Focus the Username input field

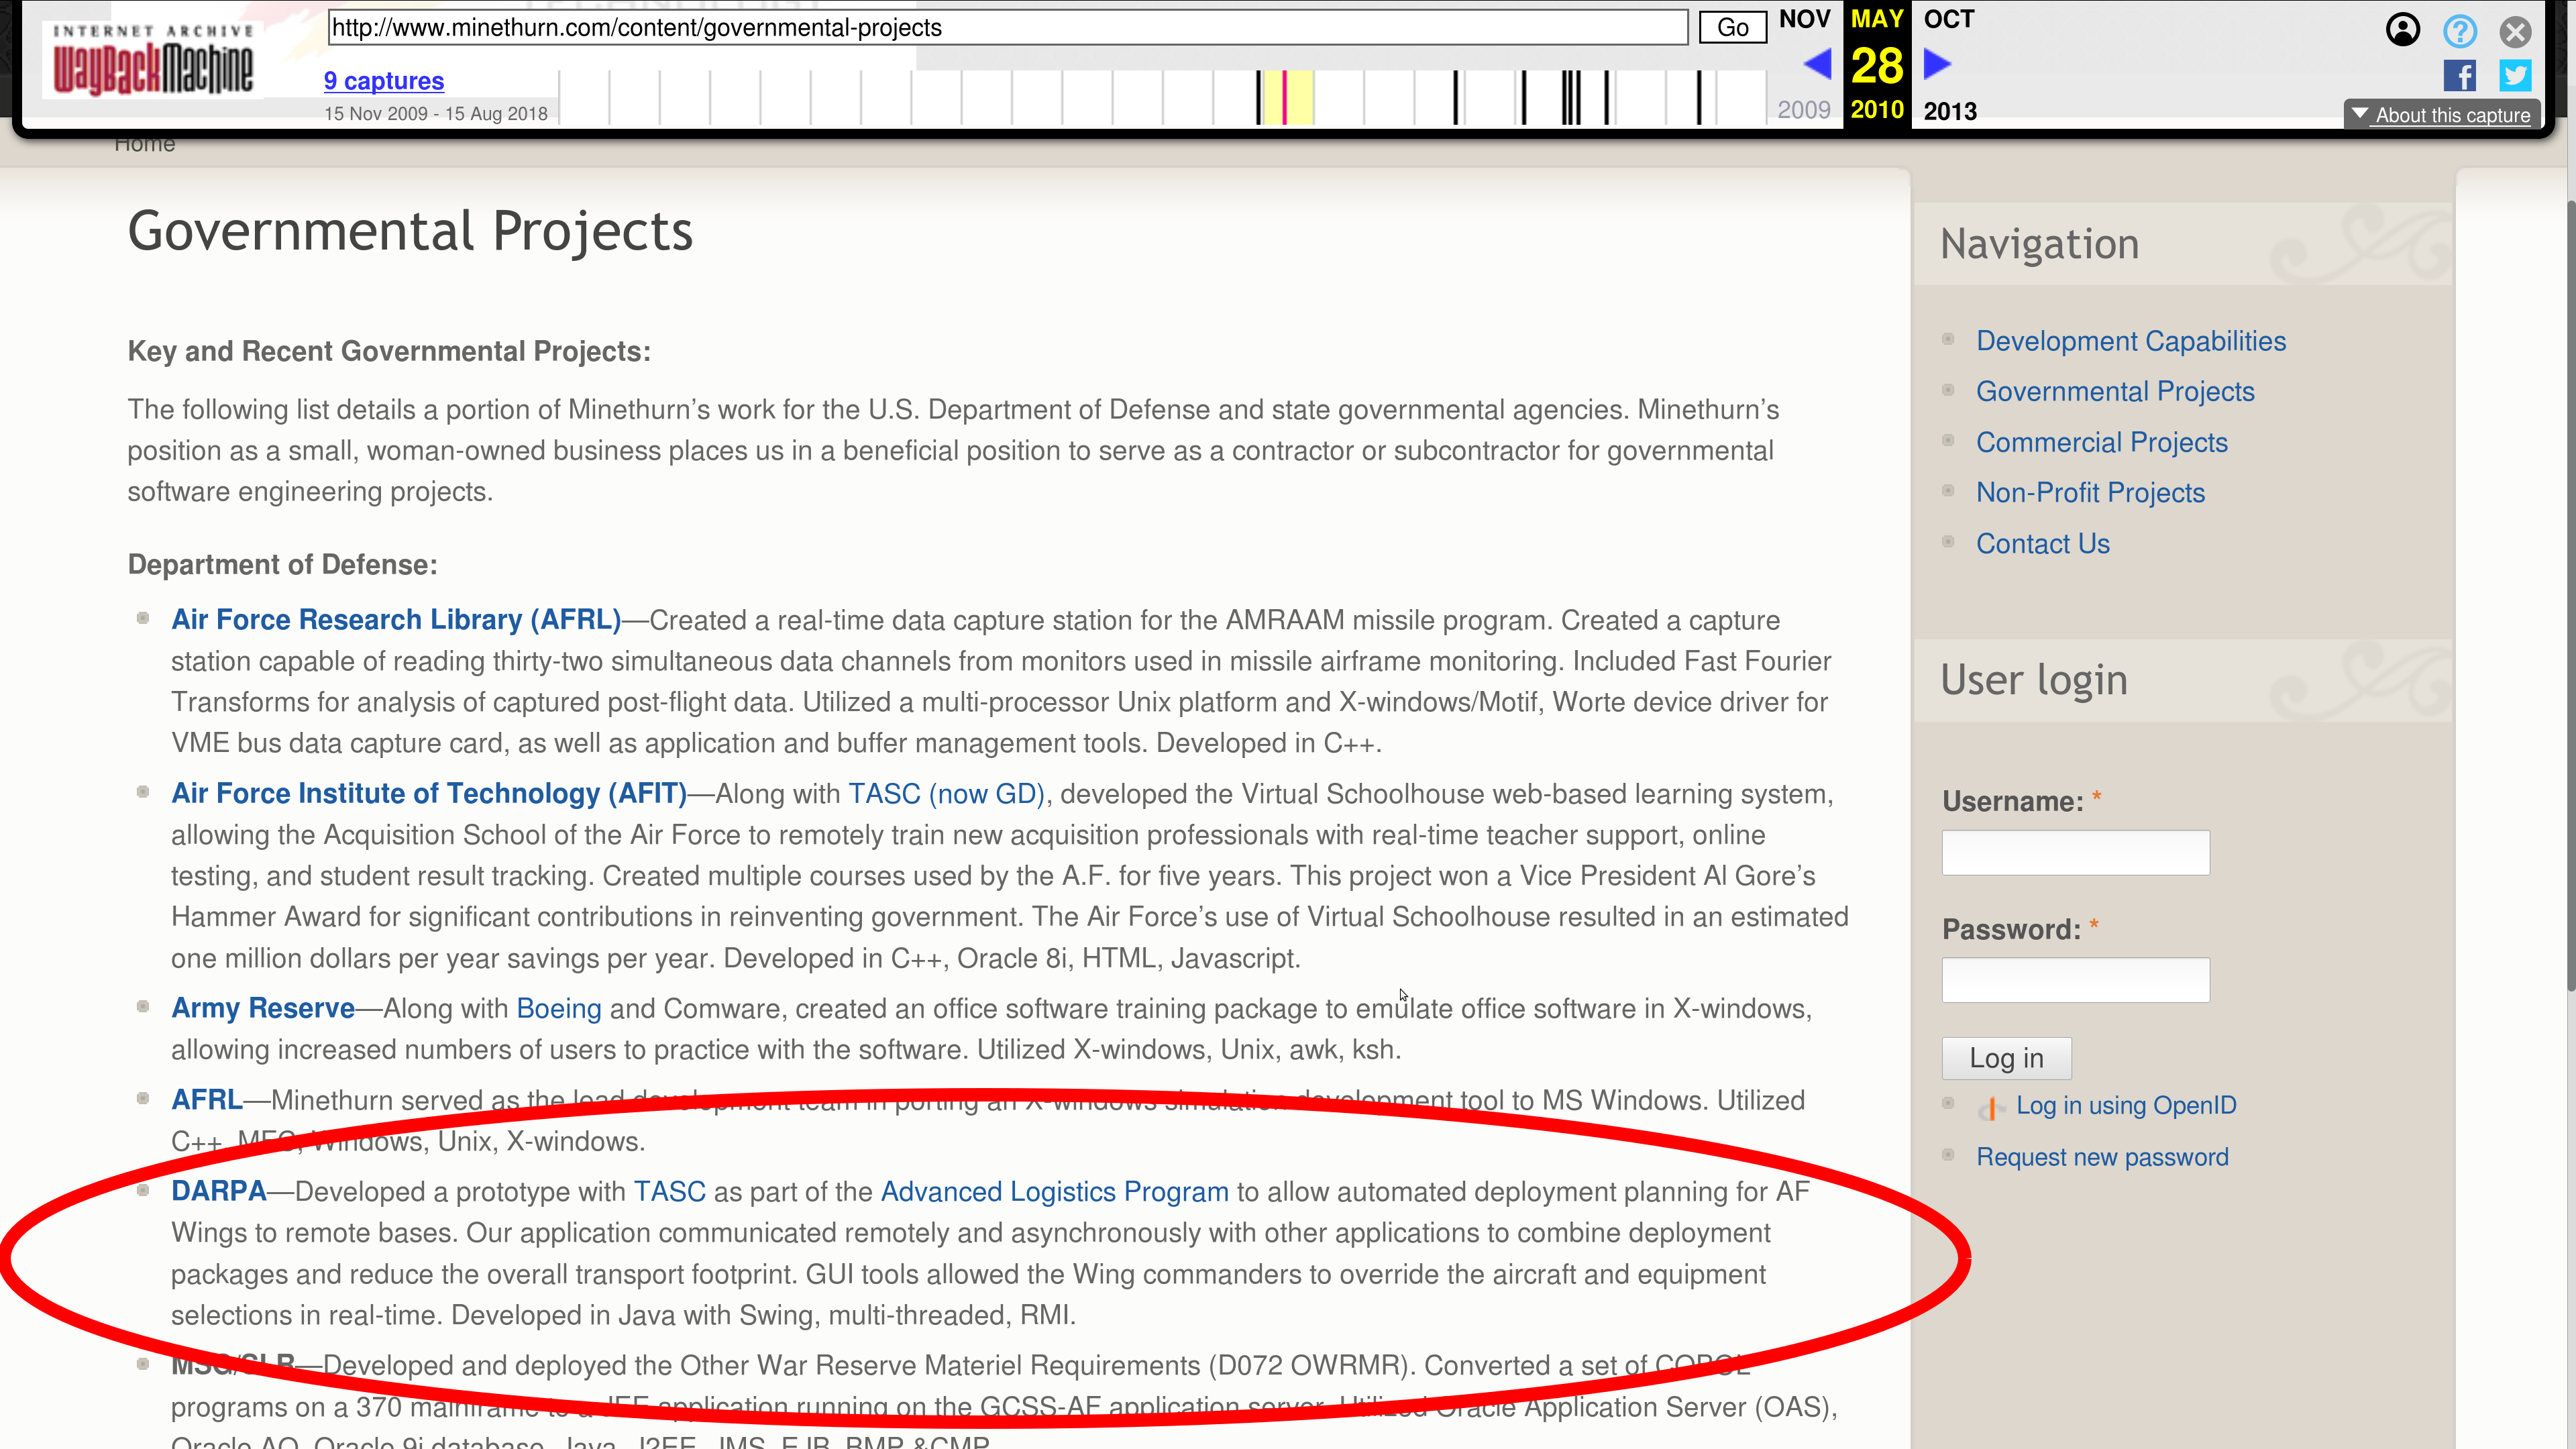[2075, 852]
